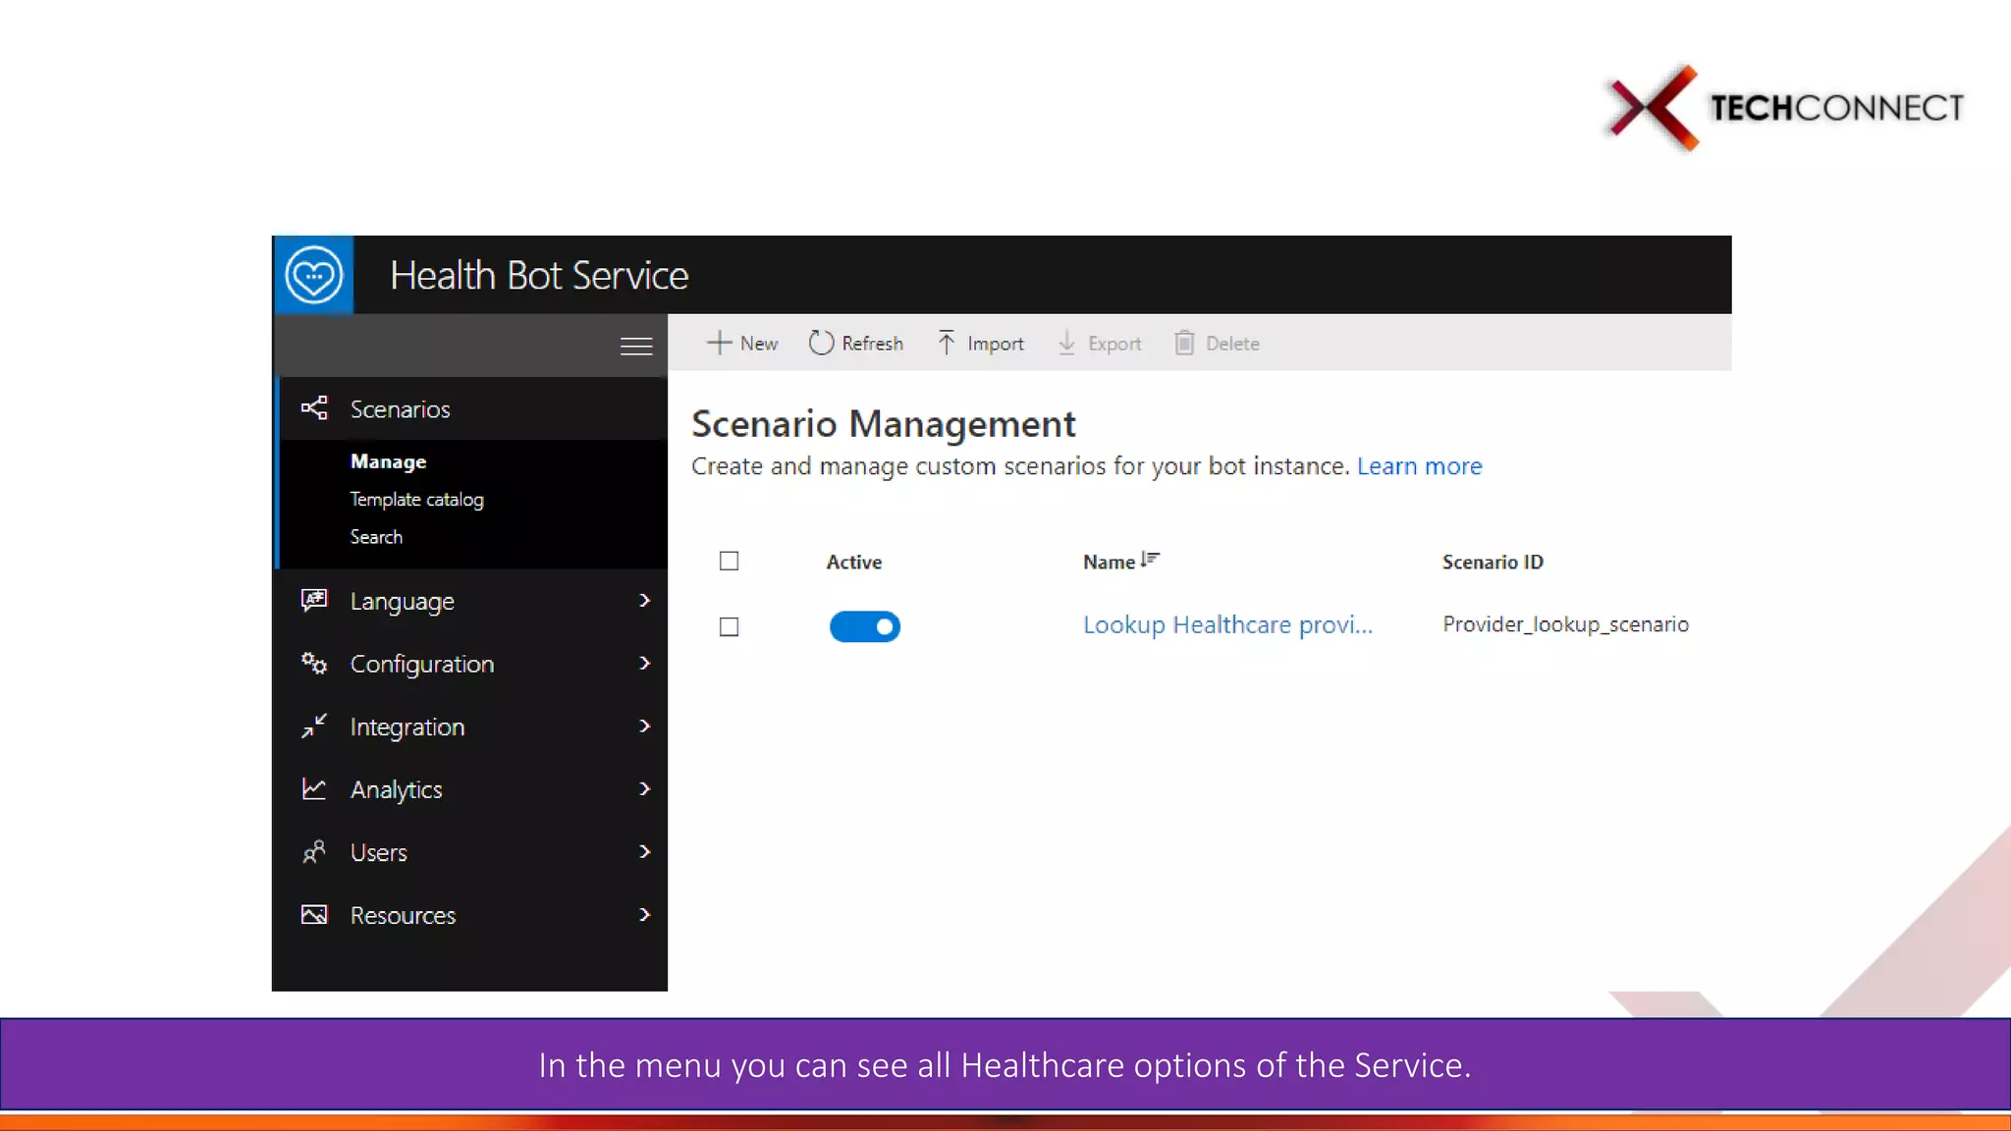Open Template catalog submenu item
The image size is (2011, 1131).
point(416,499)
